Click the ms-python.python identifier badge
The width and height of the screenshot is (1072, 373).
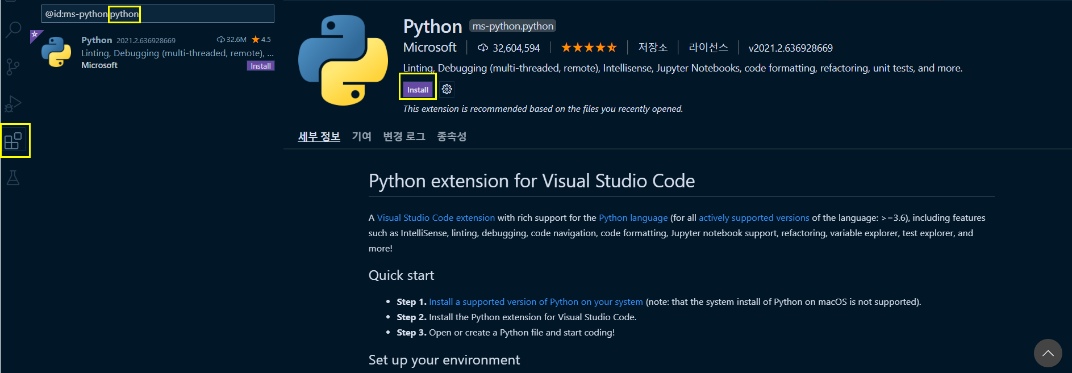click(x=512, y=26)
